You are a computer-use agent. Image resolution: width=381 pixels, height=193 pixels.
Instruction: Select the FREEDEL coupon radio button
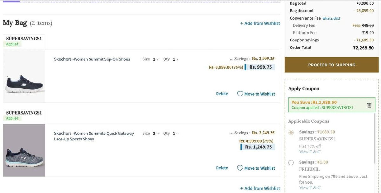tap(291, 163)
